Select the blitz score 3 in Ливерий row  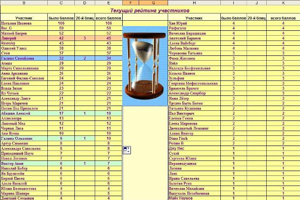pyautogui.click(x=85, y=38)
